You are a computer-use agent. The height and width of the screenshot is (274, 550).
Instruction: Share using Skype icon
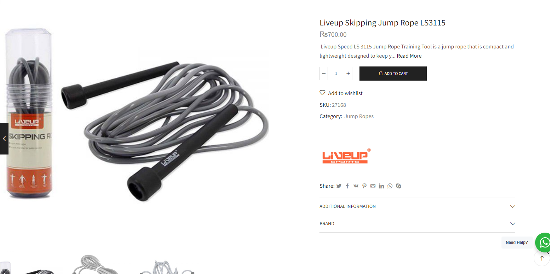(398, 186)
